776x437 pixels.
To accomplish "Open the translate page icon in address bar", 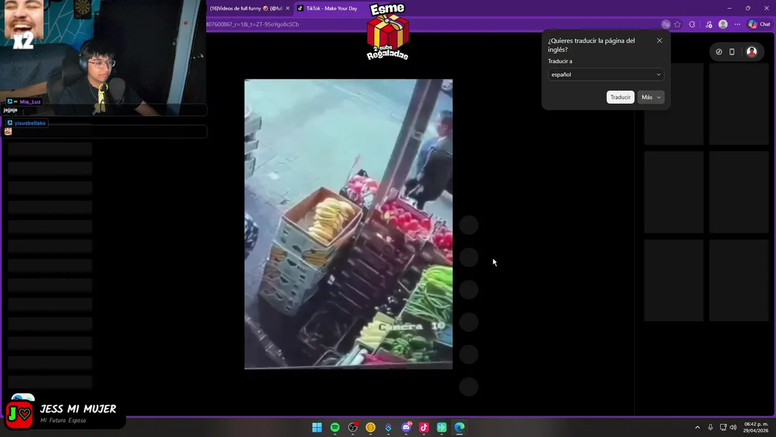I will point(666,24).
